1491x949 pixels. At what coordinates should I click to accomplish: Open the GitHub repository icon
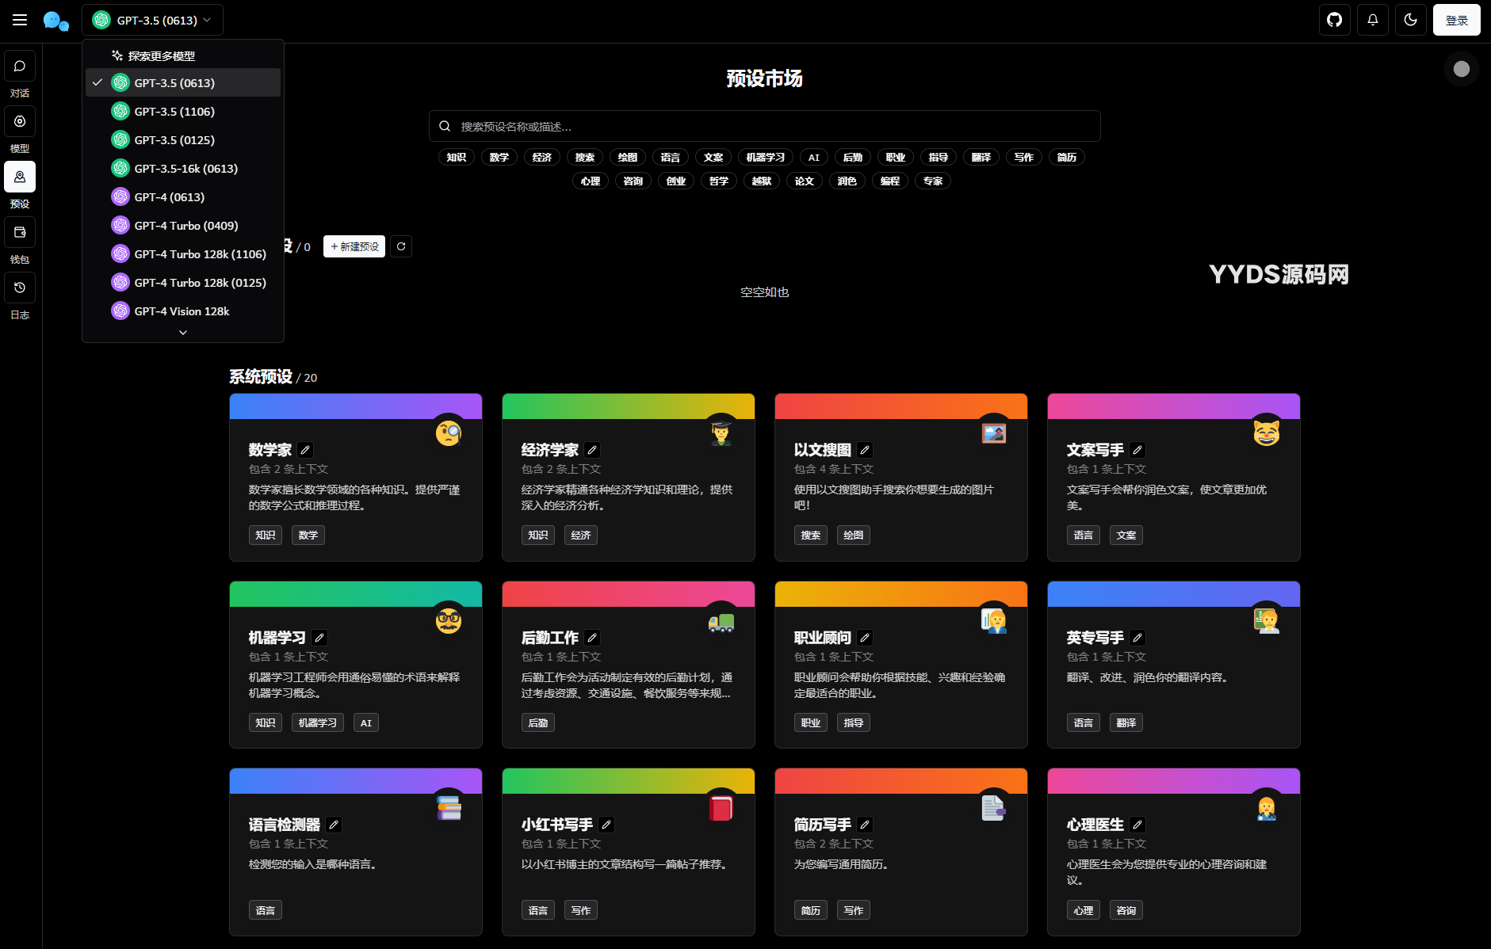(x=1335, y=20)
